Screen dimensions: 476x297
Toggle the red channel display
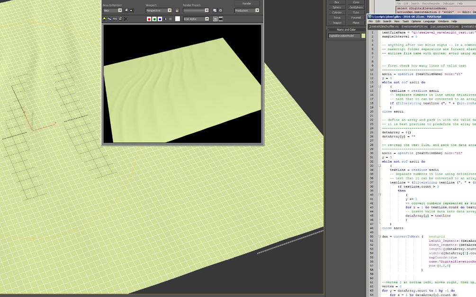click(149, 19)
